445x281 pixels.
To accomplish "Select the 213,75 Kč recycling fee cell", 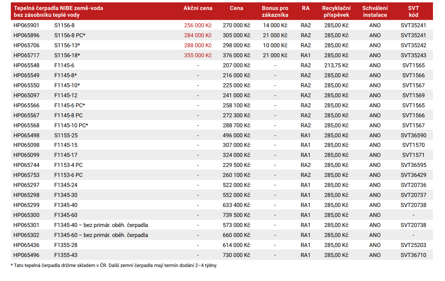I will click(336, 65).
